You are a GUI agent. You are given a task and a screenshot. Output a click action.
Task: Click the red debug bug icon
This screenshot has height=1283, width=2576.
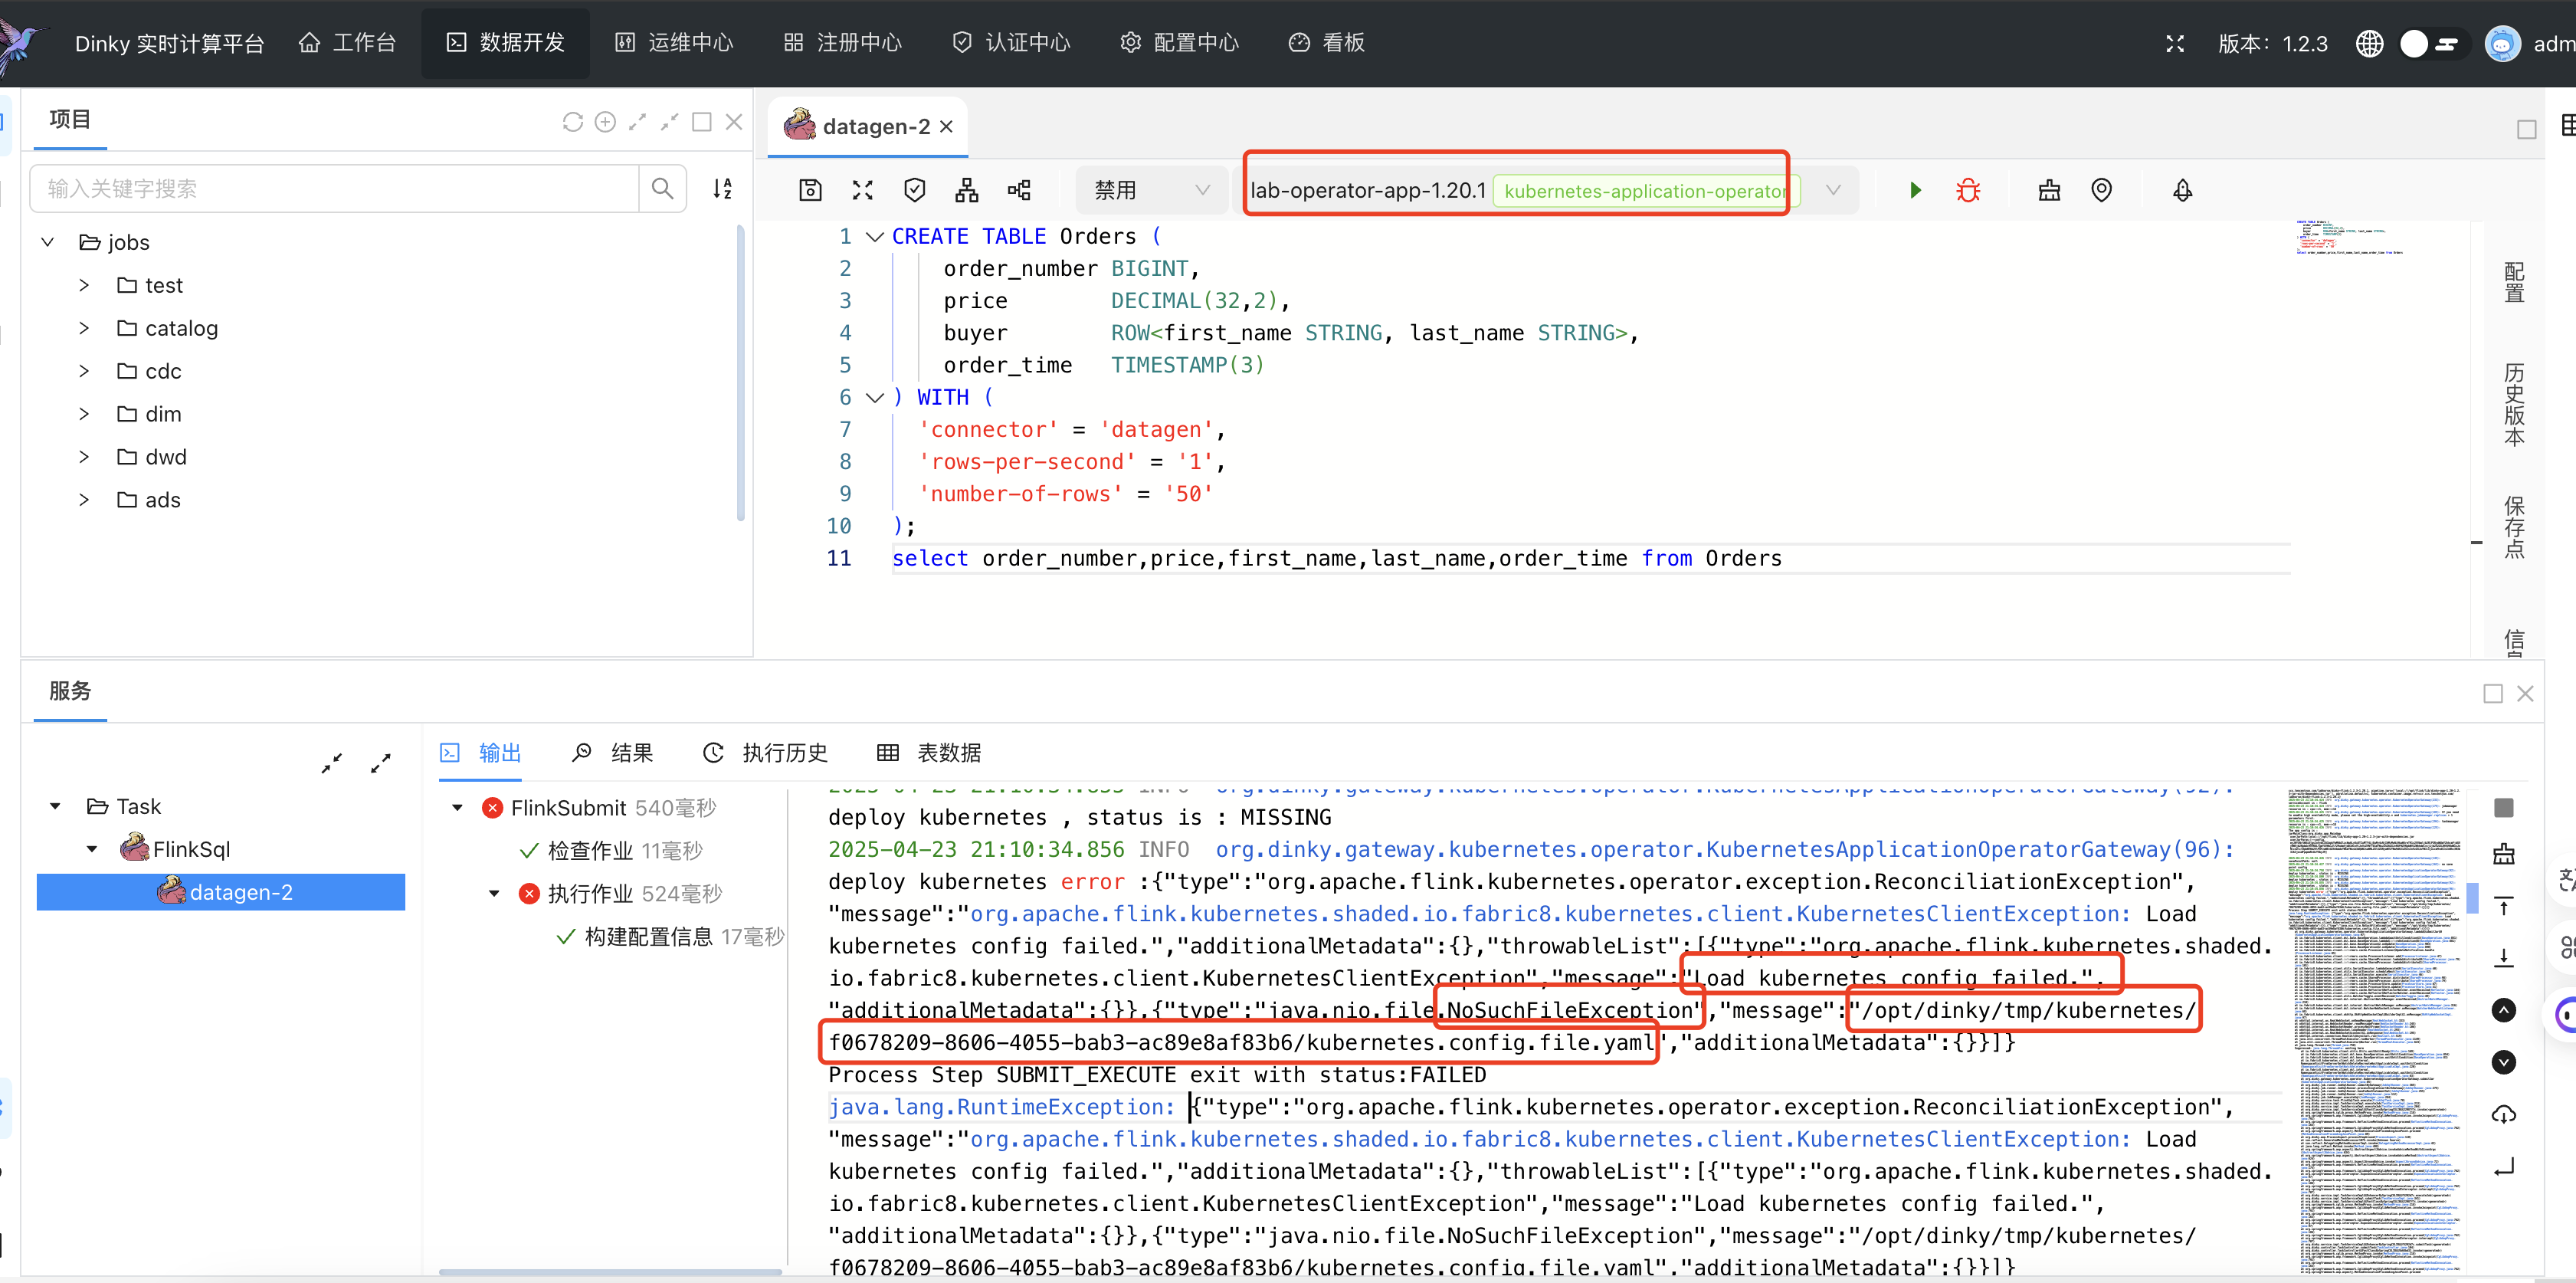click(1967, 190)
